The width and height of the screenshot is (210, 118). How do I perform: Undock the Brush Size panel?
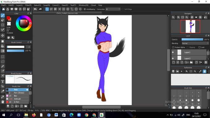206,88
